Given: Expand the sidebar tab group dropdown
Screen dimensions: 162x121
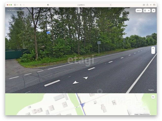Looking at the screenshot, I should point(17,5).
